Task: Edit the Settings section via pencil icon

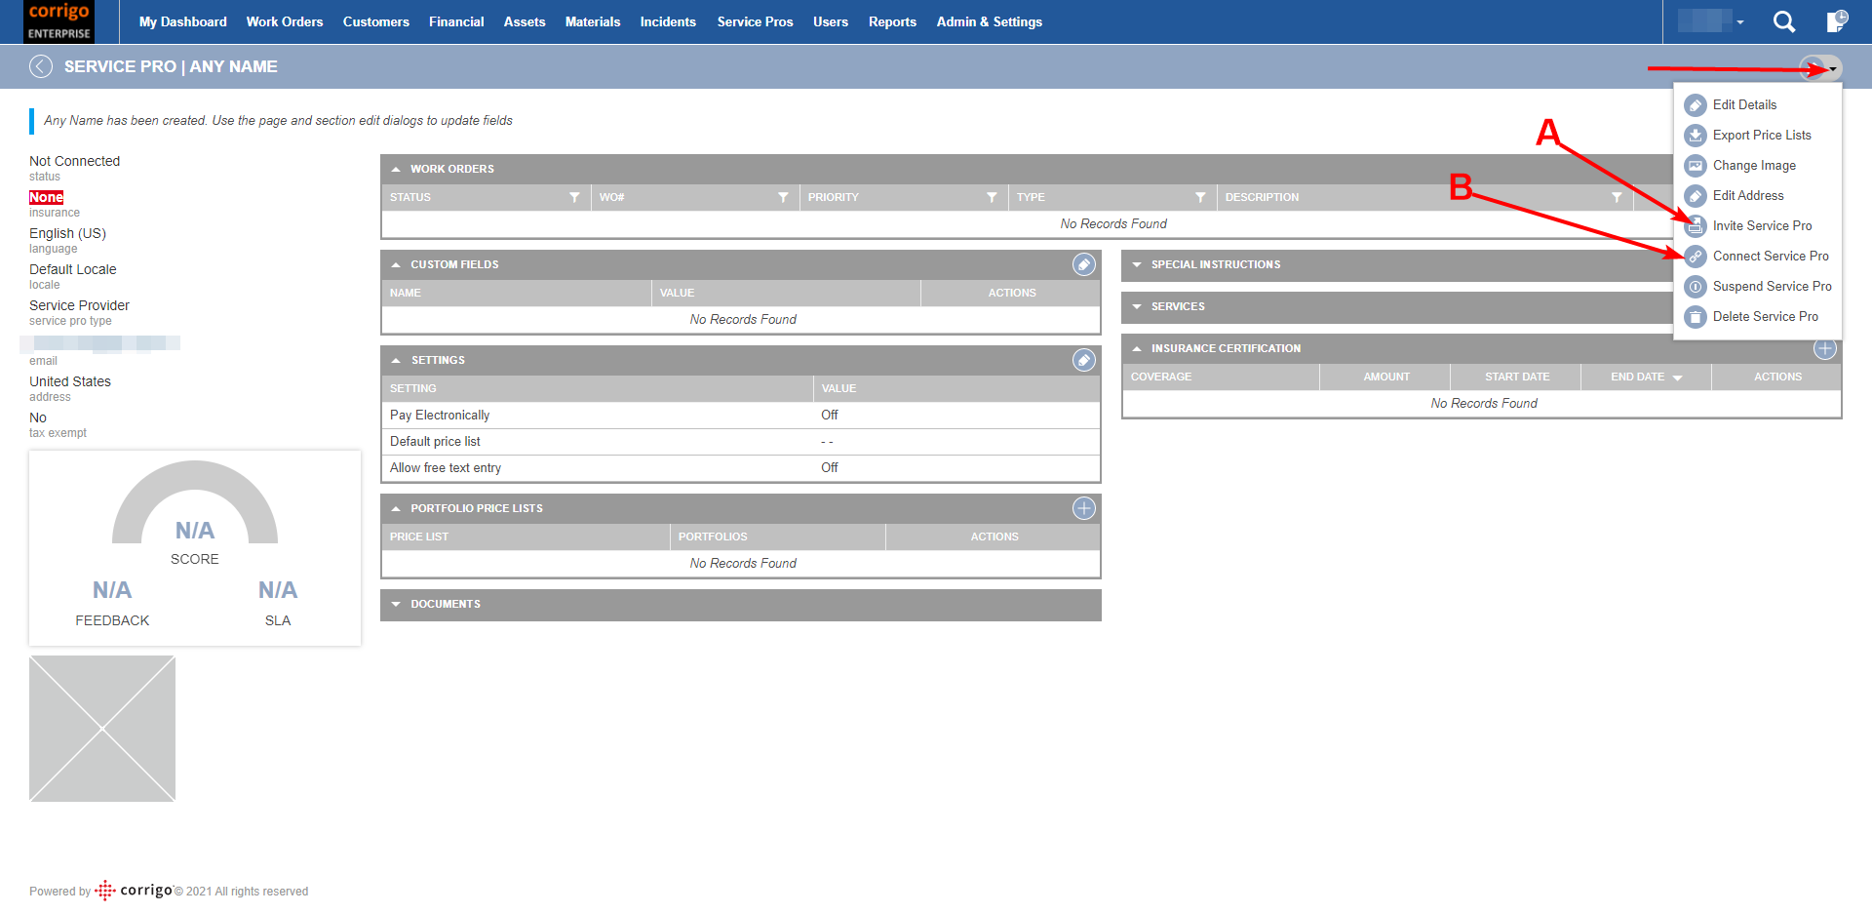Action: pos(1082,360)
